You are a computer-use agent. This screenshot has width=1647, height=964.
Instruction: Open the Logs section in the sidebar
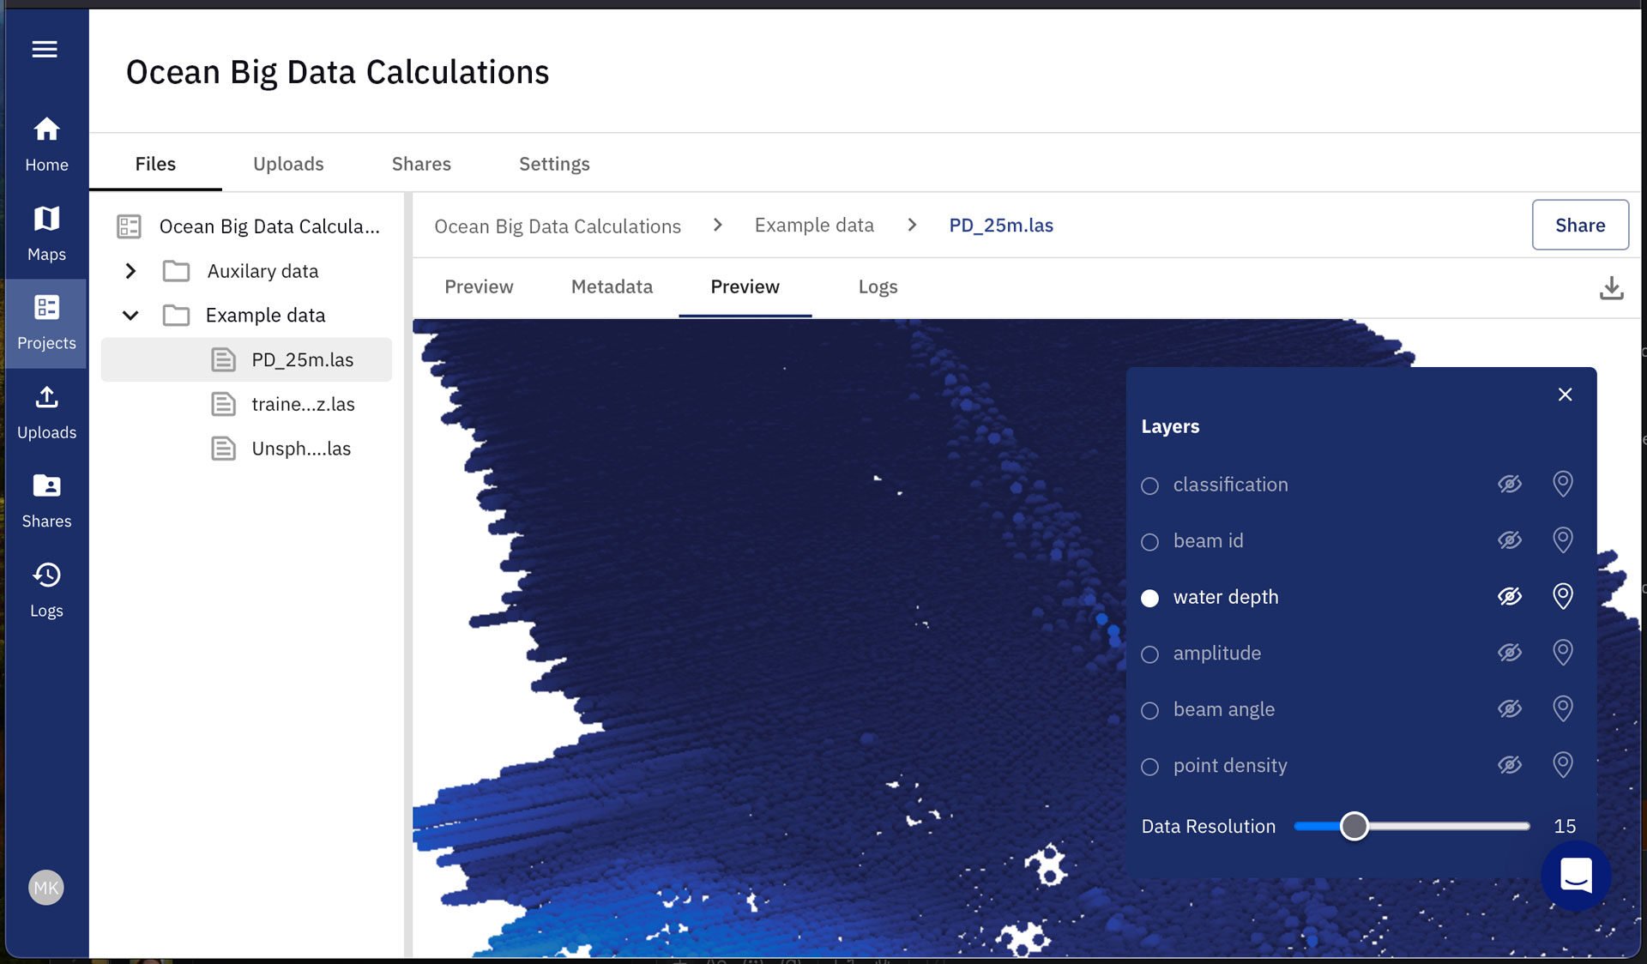[46, 587]
